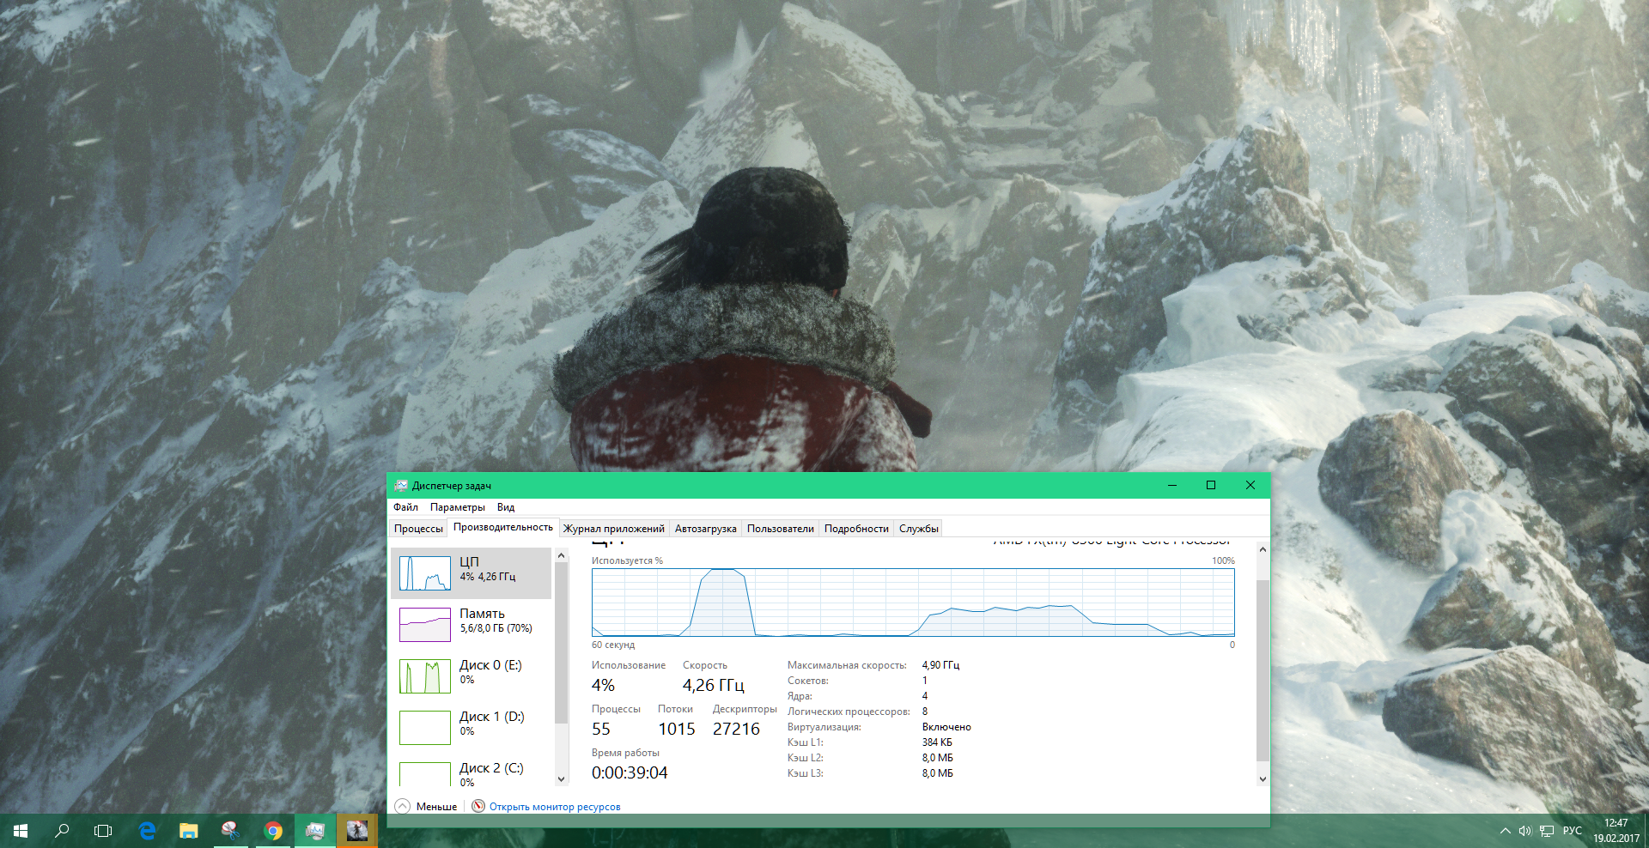The width and height of the screenshot is (1649, 848).
Task: Click the 60 секунд graph label
Action: click(x=613, y=645)
